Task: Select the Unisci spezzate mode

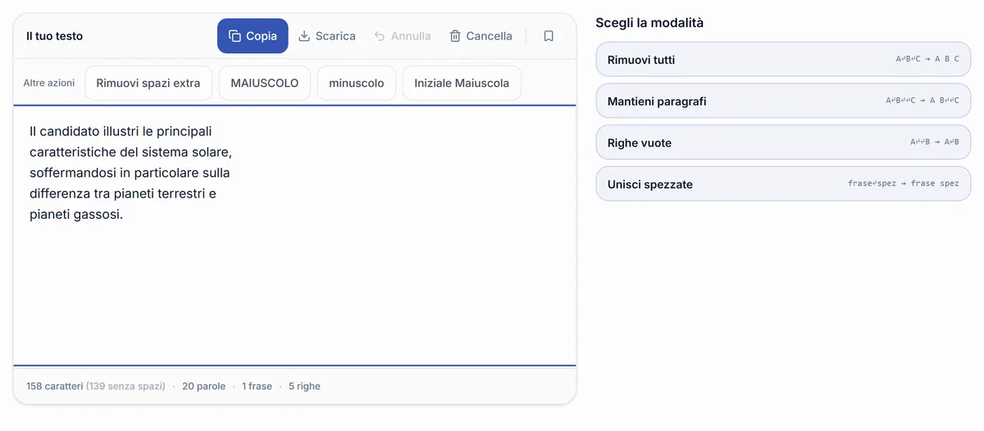Action: coord(783,184)
